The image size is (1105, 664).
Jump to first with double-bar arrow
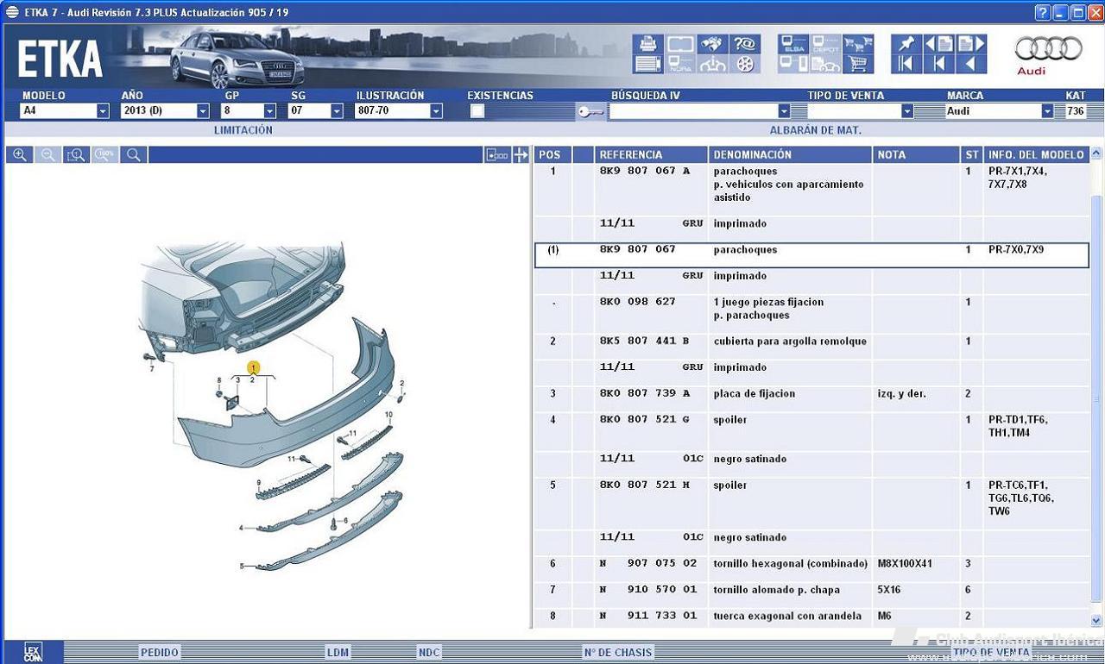click(906, 64)
